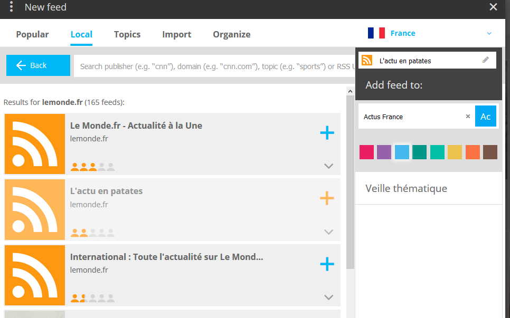Open the France country dropdown

click(x=429, y=33)
